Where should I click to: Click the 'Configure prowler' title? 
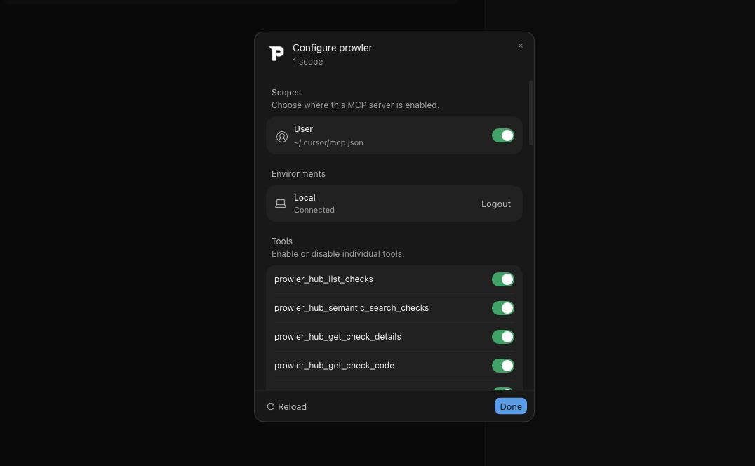(332, 48)
